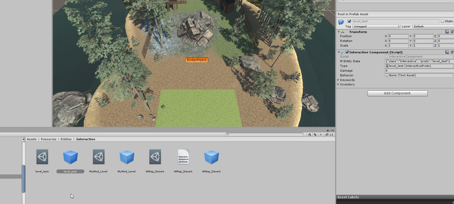The image size is (454, 204).
Task: Select the MyMod_Level prefab cube
Action: [x=127, y=157]
